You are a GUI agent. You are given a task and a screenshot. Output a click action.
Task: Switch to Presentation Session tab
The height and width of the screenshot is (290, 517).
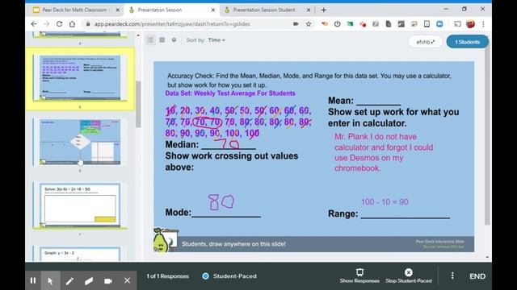[x=160, y=10]
